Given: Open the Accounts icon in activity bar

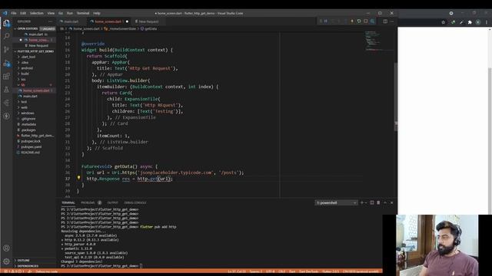Looking at the screenshot, I should coord(6,248).
